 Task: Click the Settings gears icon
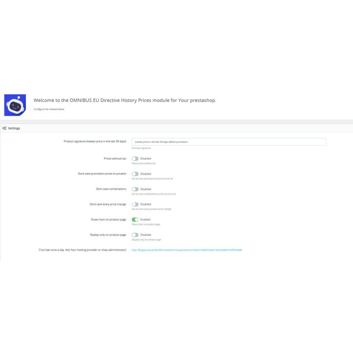point(4,128)
